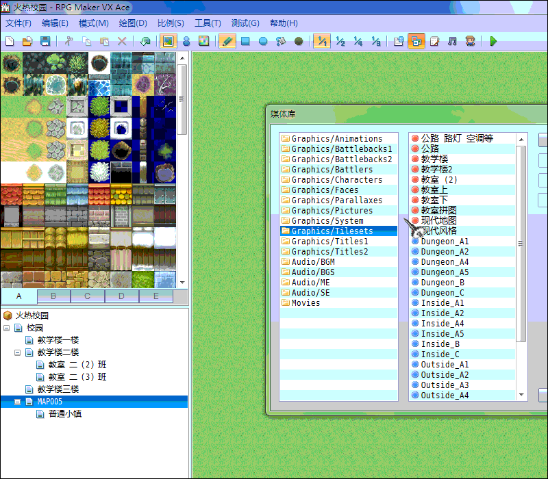
Task: Collapse the 教学楼二楼 map tree node
Action: click(x=18, y=352)
